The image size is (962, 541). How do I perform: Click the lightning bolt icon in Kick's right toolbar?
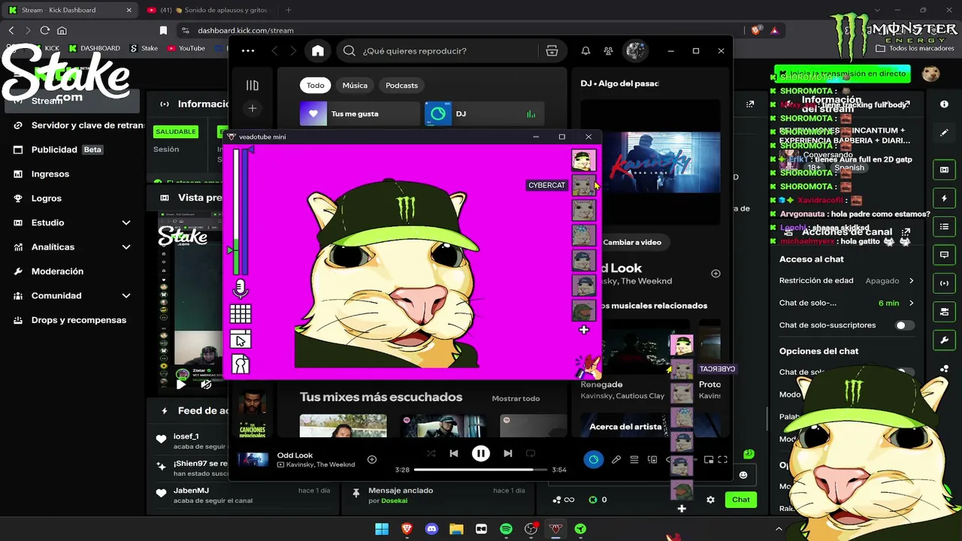click(945, 198)
